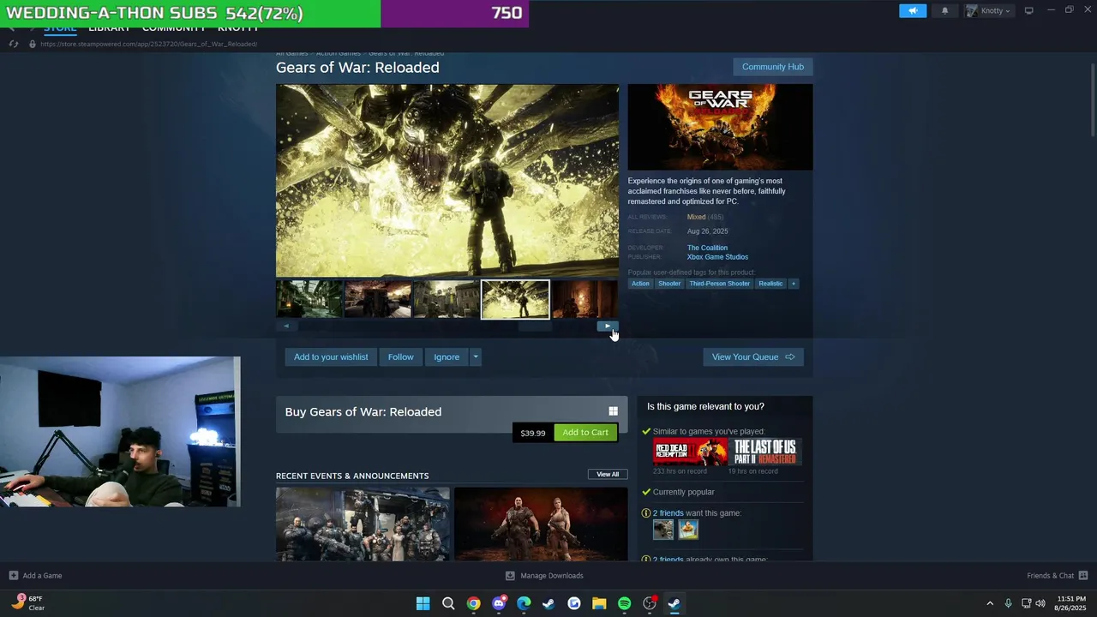Open the Community Hub button
This screenshot has height=617, width=1097.
pos(773,67)
